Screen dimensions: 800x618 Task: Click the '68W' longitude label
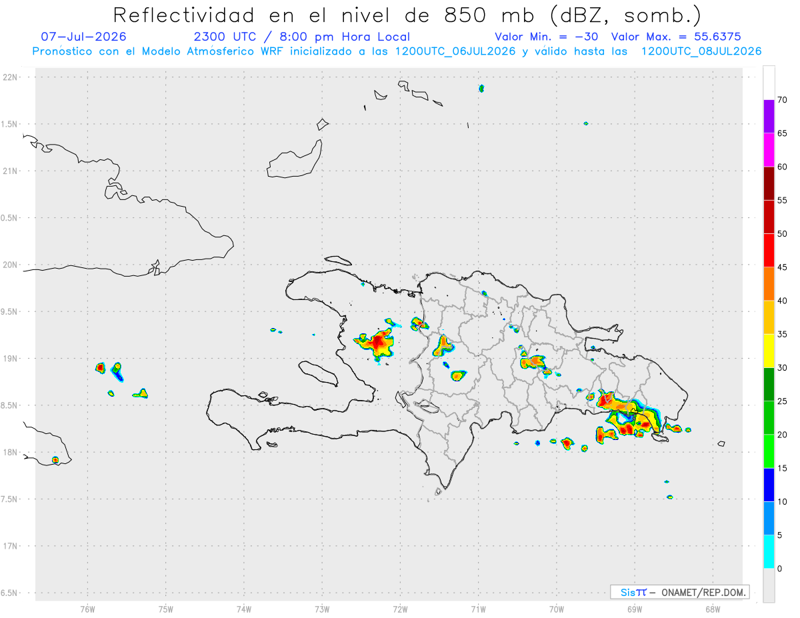coord(713,609)
